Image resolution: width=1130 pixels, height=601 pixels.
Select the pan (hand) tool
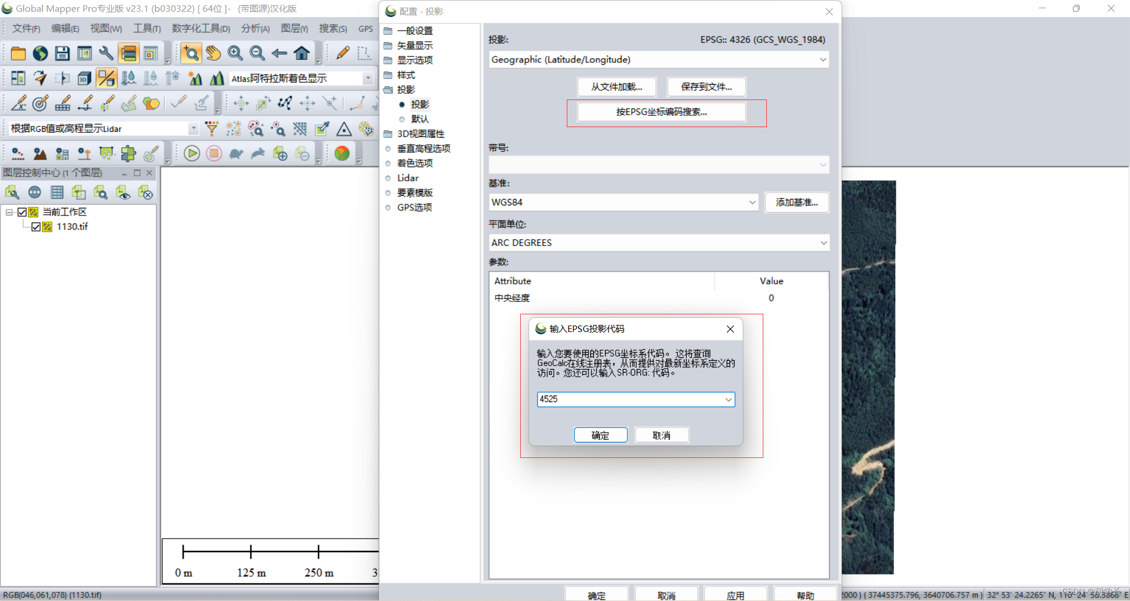213,53
